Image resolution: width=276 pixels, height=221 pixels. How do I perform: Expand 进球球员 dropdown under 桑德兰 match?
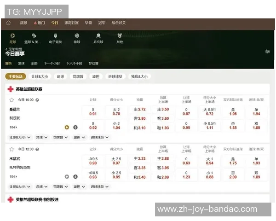pyautogui.click(x=100, y=137)
